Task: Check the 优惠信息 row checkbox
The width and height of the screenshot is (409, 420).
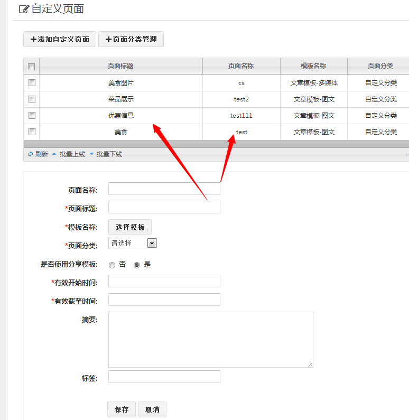Action: (x=32, y=116)
